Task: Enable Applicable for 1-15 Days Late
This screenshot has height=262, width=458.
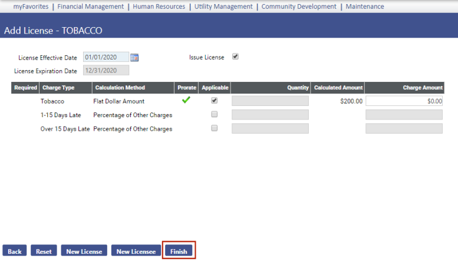Action: point(214,114)
